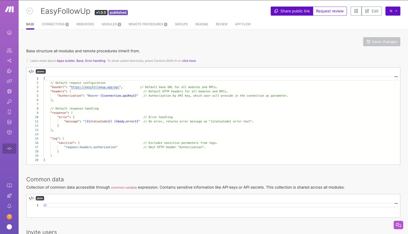Viewport: 408px width, 234px height.
Task: Open the Base help link
Action: tap(80, 61)
